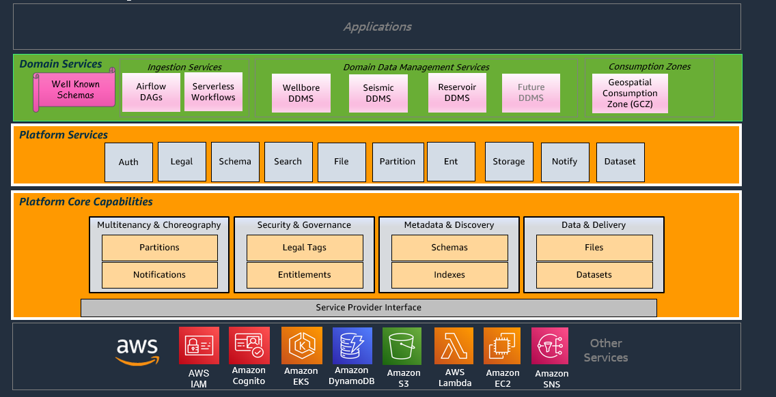Click the Wellbore DDMS box
Screen dimensions: 776x397
[x=301, y=93]
